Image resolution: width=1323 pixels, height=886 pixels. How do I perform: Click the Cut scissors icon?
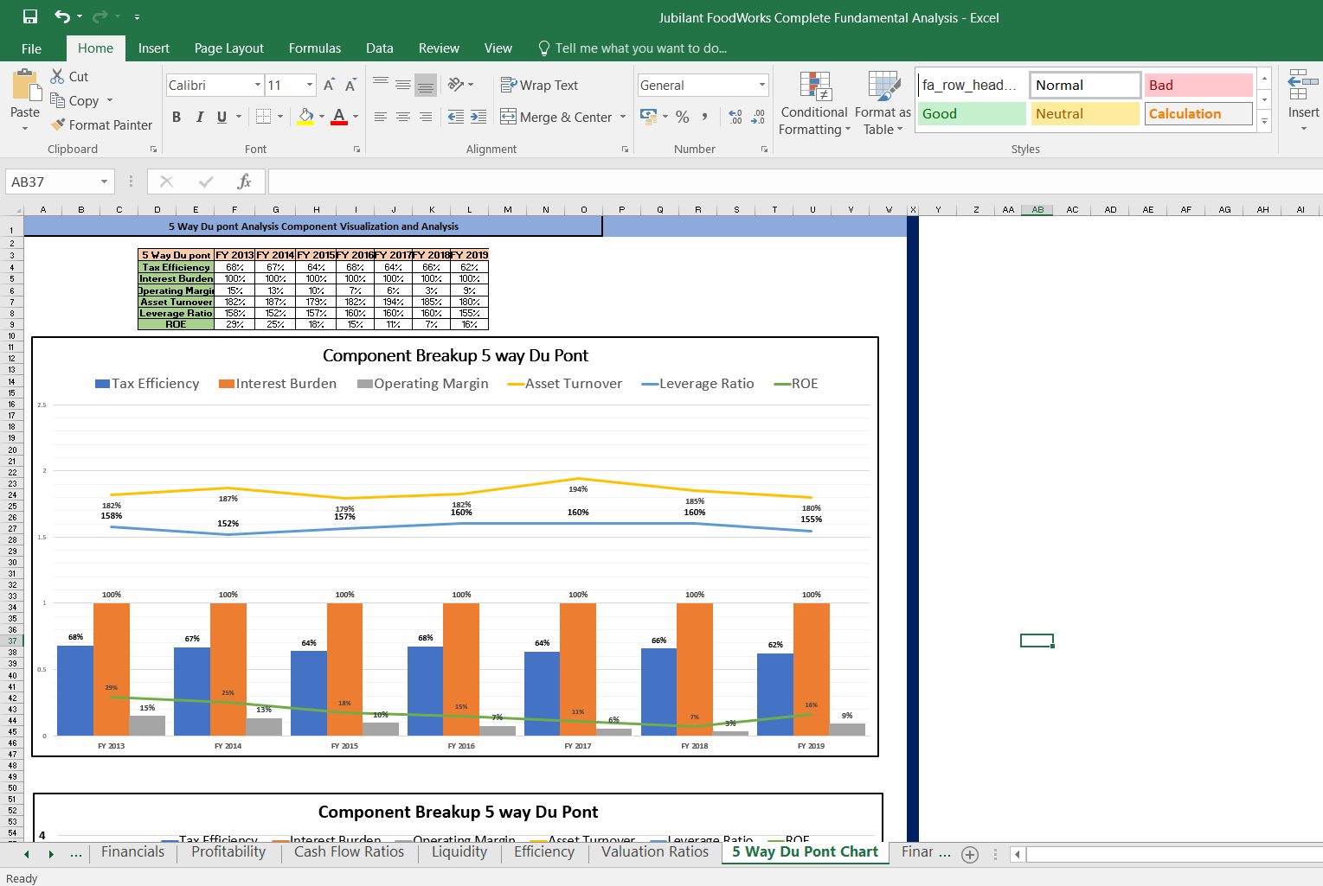point(58,76)
